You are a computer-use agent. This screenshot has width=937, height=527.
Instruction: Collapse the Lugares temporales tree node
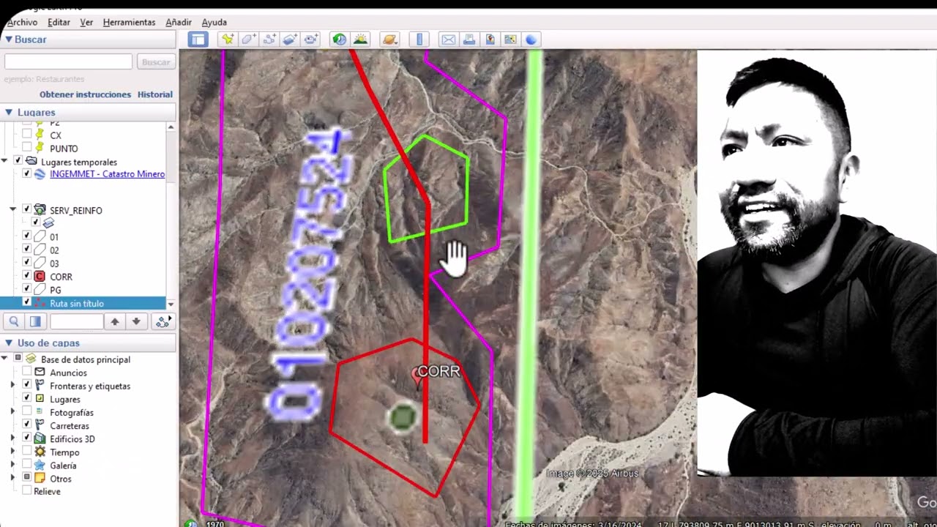[4, 162]
